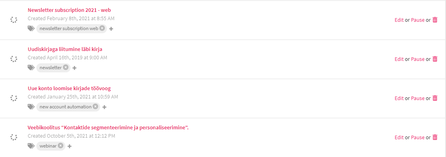Open Newsletter subscription 2021 - web automation
This screenshot has height=157, width=446.
click(x=69, y=10)
